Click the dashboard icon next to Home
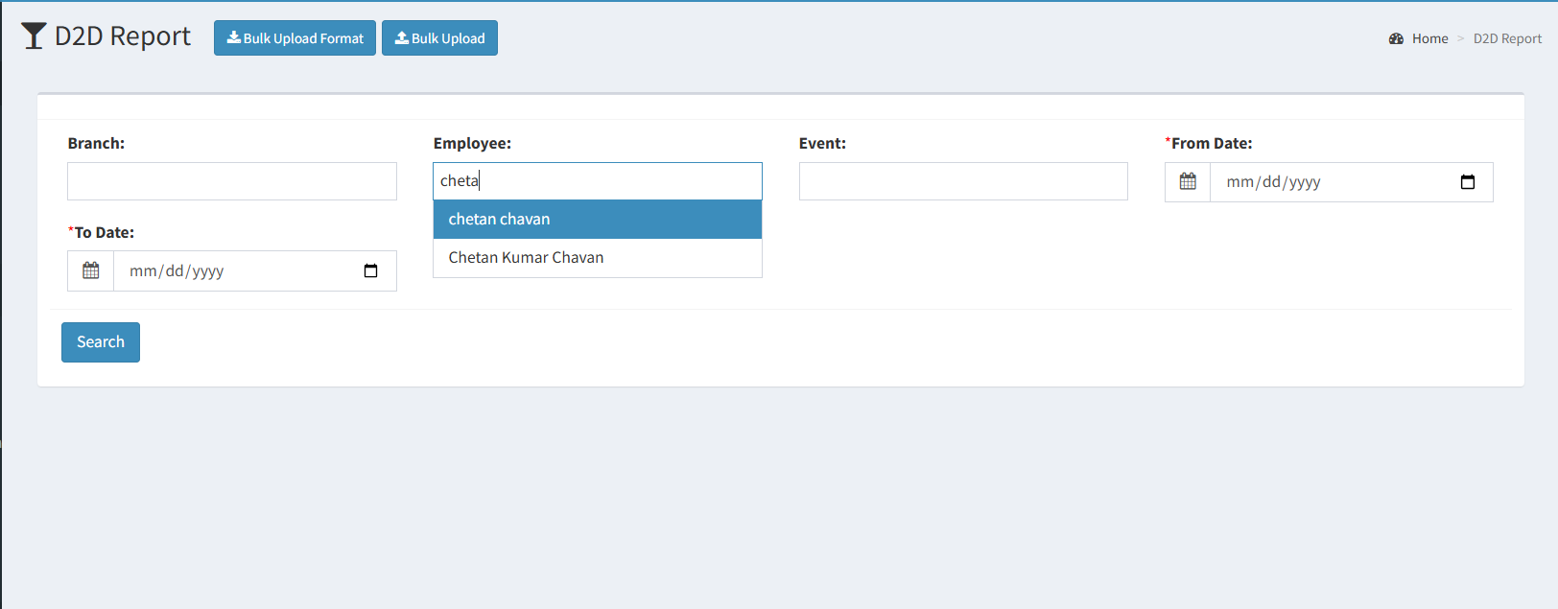Image resolution: width=1558 pixels, height=609 pixels. [x=1396, y=38]
